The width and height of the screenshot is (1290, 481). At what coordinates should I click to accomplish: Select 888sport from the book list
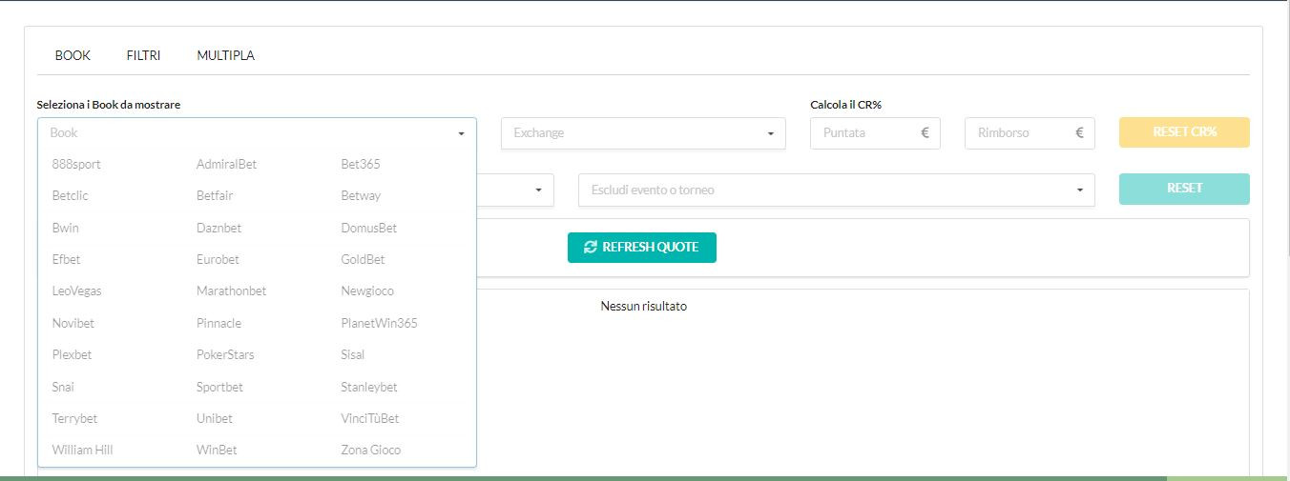click(76, 164)
